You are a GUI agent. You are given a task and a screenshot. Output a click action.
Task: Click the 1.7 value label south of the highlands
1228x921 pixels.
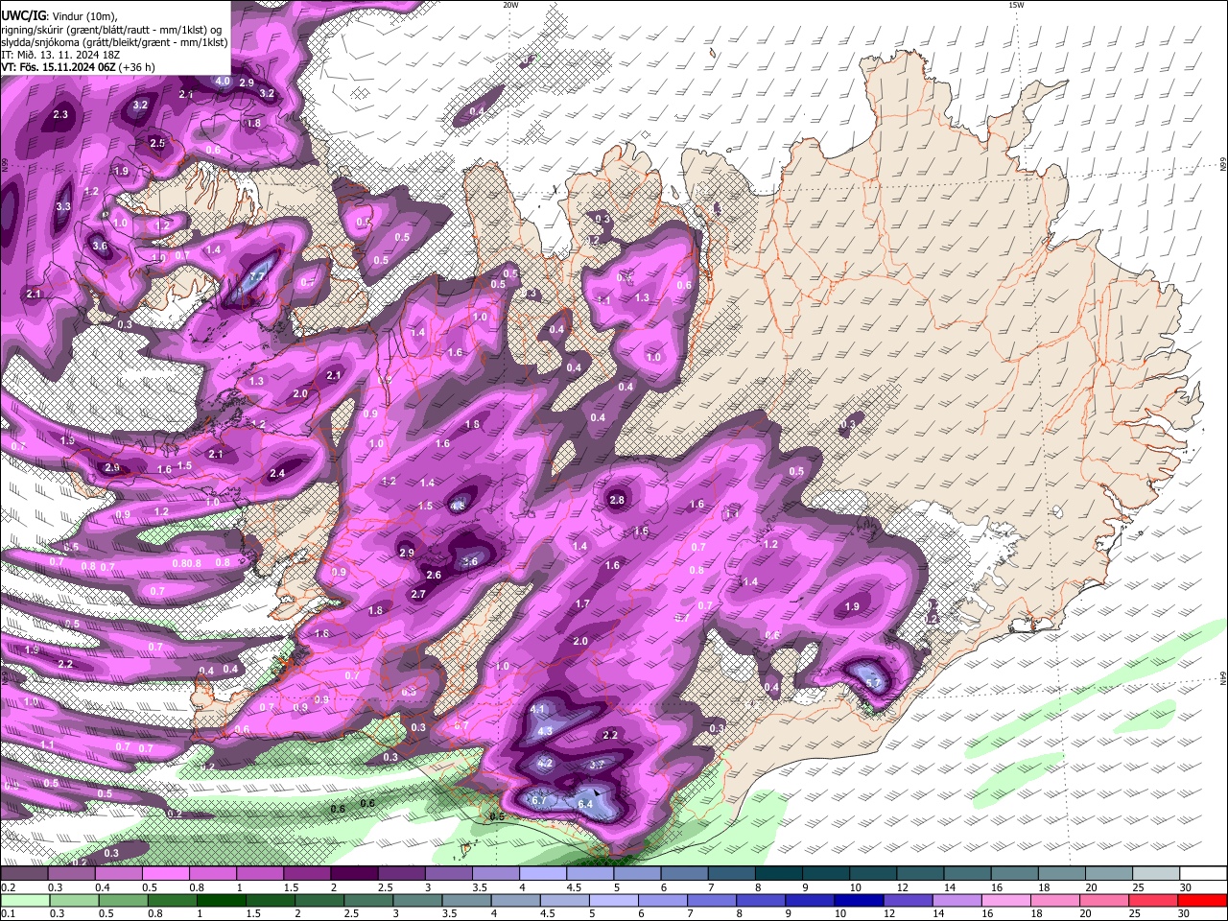[x=582, y=603]
